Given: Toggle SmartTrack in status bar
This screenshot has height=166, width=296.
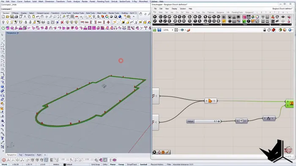Looking at the screenshot, I should tap(132, 164).
